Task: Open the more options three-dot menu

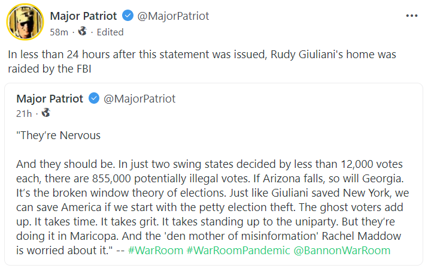Action: tap(411, 16)
